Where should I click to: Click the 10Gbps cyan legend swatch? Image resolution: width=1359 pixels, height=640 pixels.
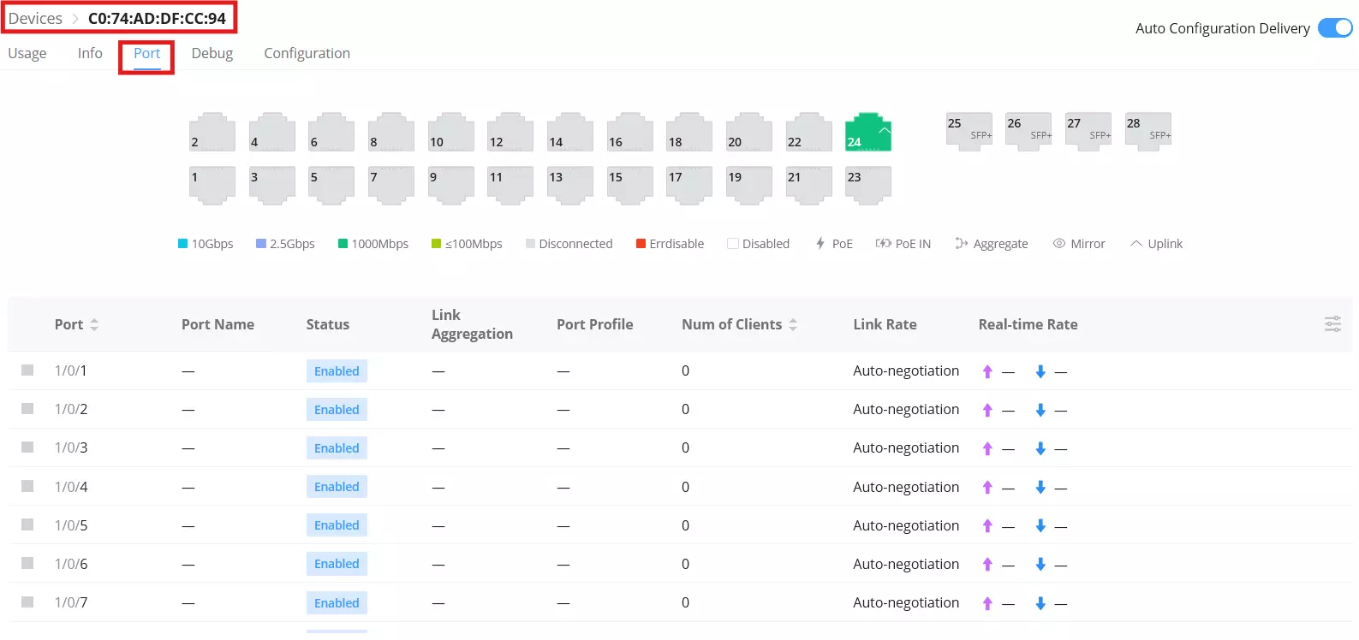pyautogui.click(x=182, y=244)
